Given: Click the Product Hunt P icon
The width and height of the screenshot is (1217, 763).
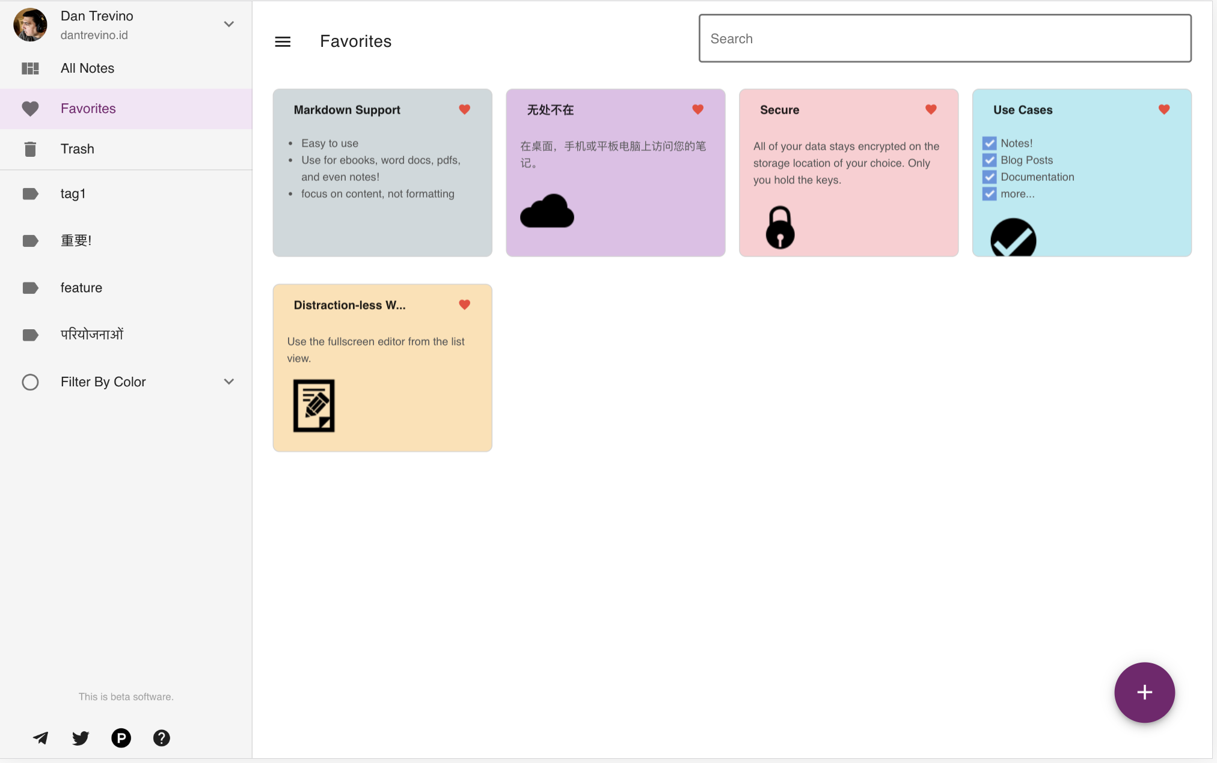Looking at the screenshot, I should pyautogui.click(x=121, y=738).
